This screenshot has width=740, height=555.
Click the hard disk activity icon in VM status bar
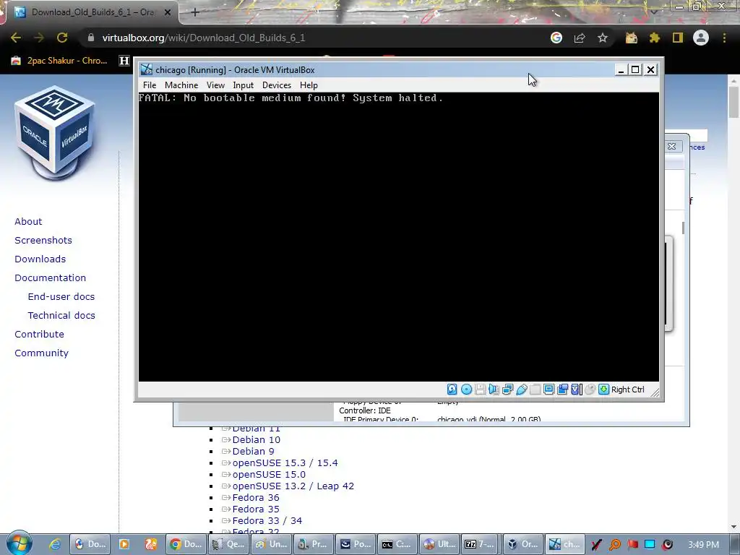(x=452, y=390)
